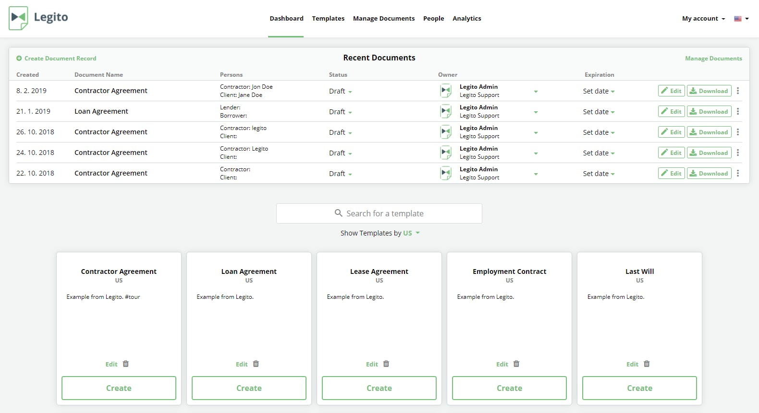Click owner avatar icon in first document row
759x413 pixels.
coord(446,91)
